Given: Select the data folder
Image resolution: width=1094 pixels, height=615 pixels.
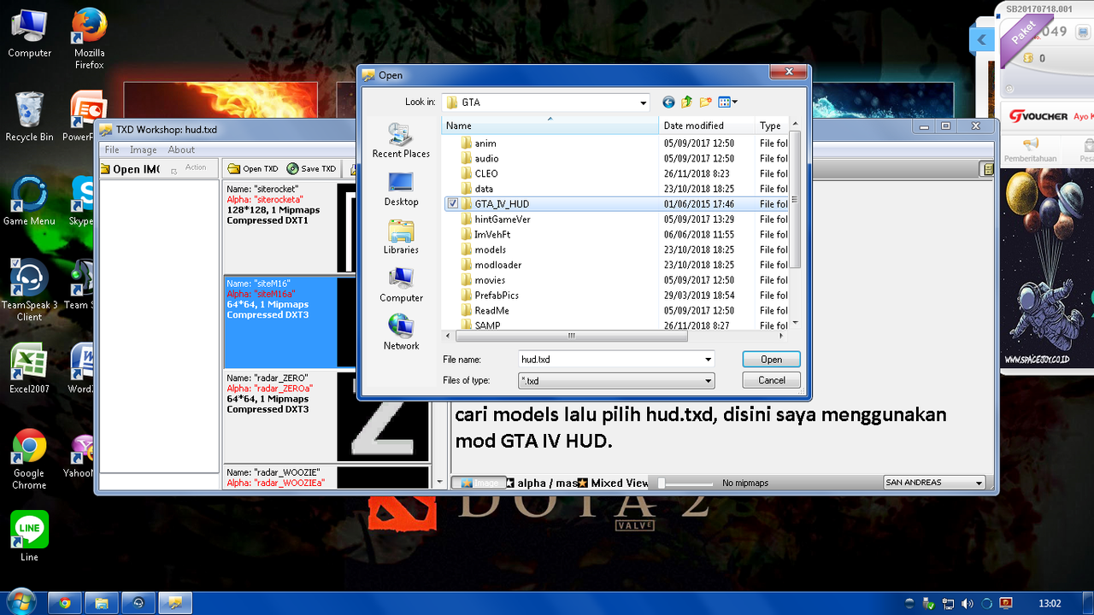Looking at the screenshot, I should click(484, 189).
